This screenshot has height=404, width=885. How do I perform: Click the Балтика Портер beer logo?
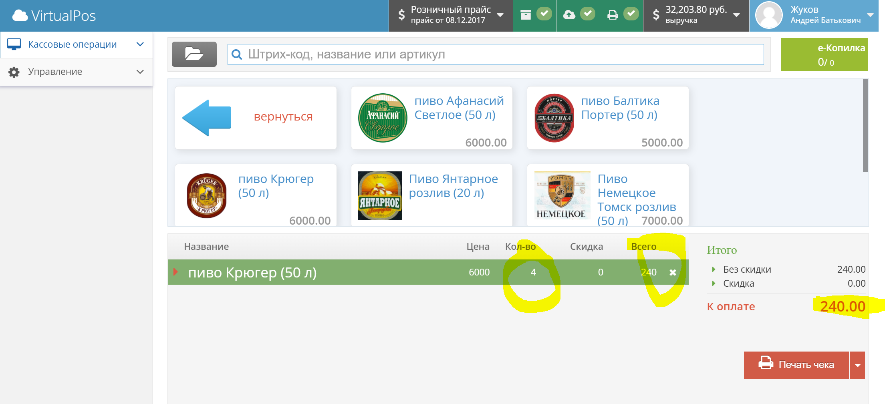point(554,118)
